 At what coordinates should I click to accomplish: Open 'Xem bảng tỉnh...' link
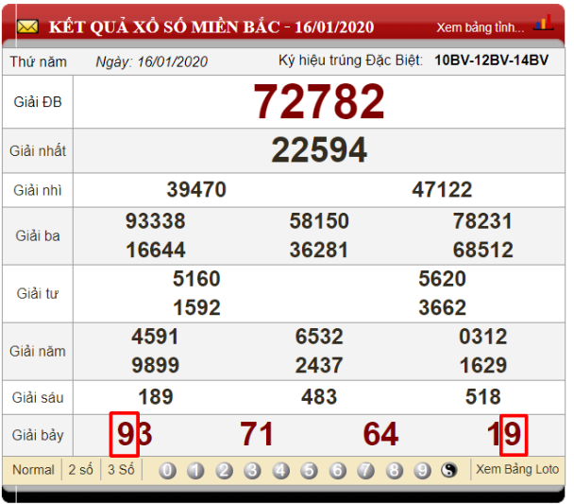tap(480, 27)
